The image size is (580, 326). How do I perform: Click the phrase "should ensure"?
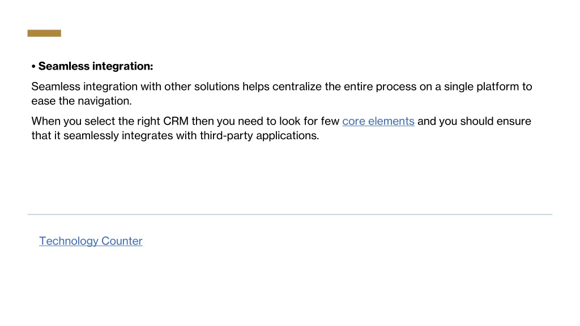pos(495,121)
